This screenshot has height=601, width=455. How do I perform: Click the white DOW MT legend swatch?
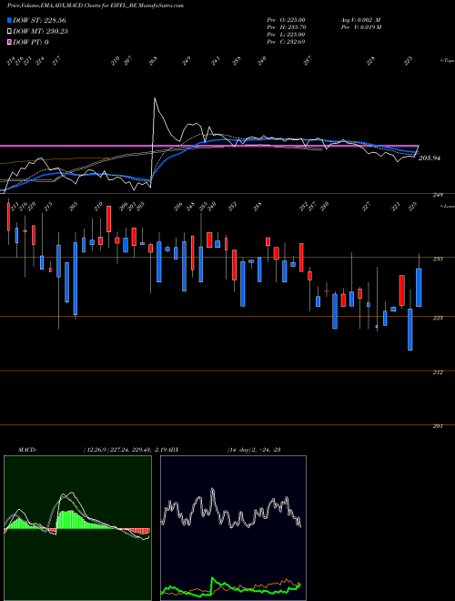coord(10,32)
